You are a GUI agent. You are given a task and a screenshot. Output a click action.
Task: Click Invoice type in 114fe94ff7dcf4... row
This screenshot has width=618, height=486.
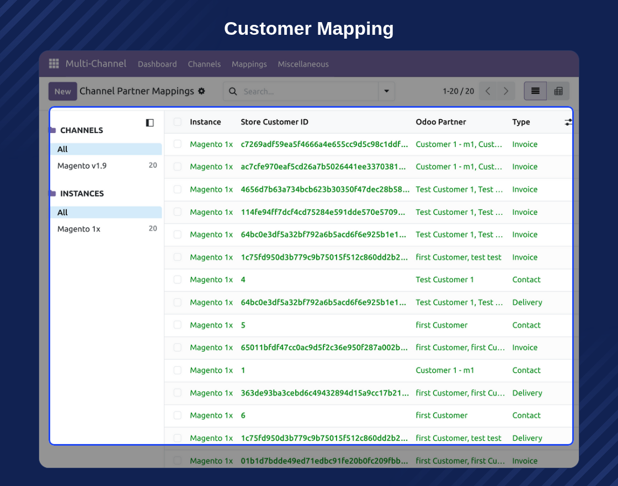pos(525,212)
